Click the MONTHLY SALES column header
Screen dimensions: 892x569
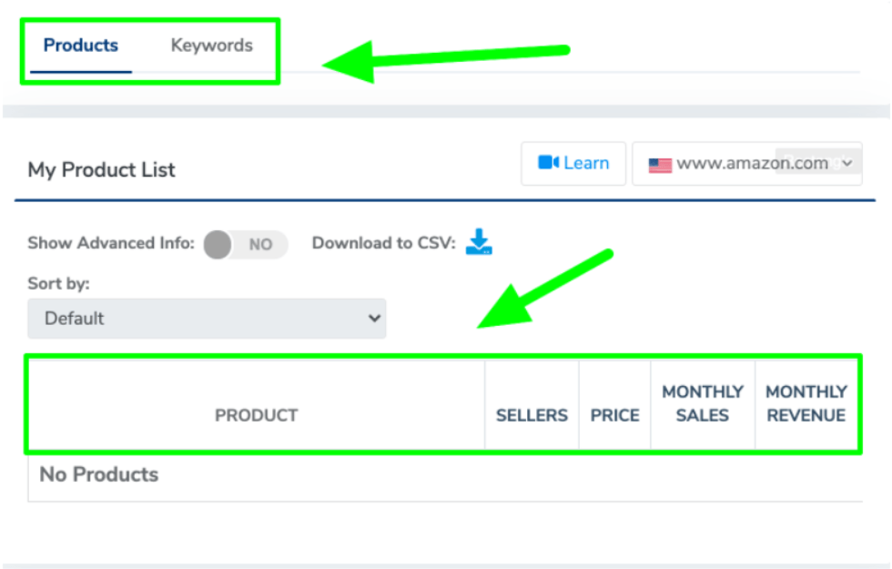[703, 403]
